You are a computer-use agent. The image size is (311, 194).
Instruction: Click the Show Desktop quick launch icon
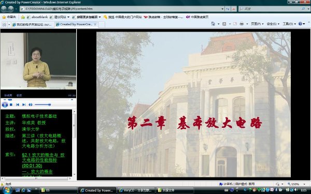point(18,190)
